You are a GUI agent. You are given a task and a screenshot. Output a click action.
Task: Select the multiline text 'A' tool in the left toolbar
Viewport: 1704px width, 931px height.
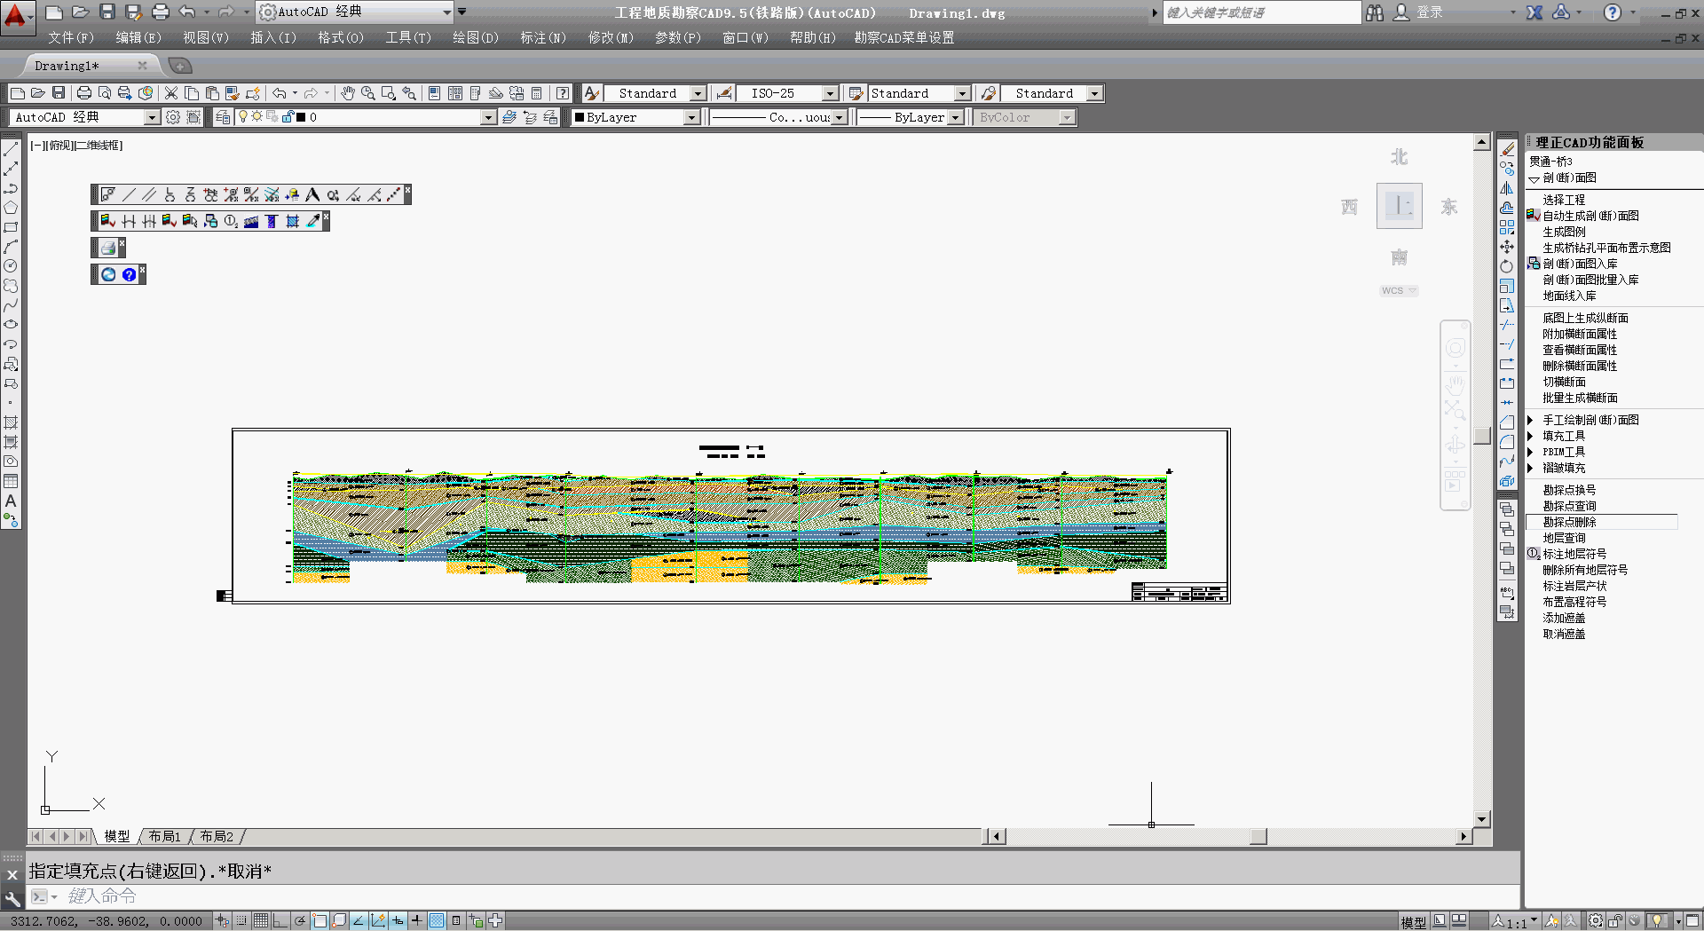(x=11, y=501)
